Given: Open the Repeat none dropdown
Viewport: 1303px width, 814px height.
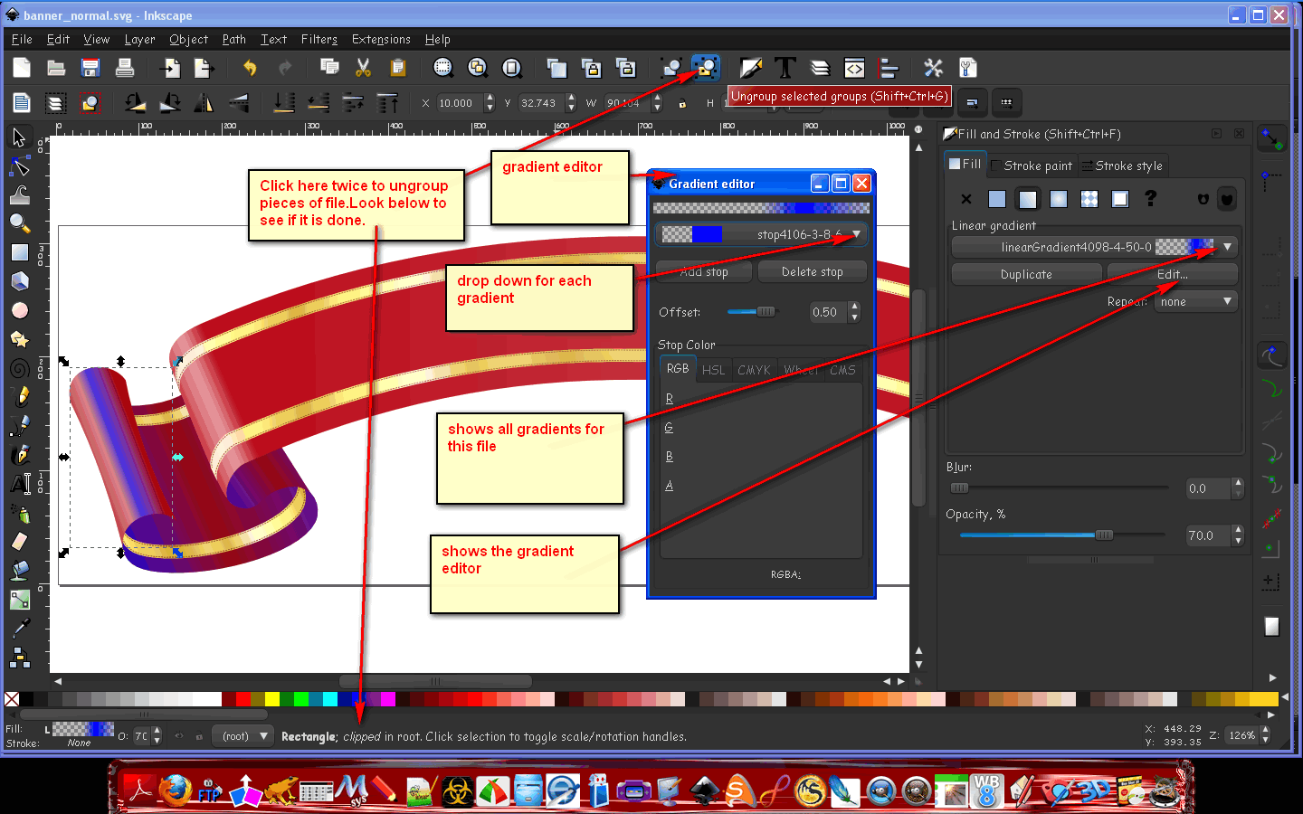Looking at the screenshot, I should pyautogui.click(x=1195, y=302).
